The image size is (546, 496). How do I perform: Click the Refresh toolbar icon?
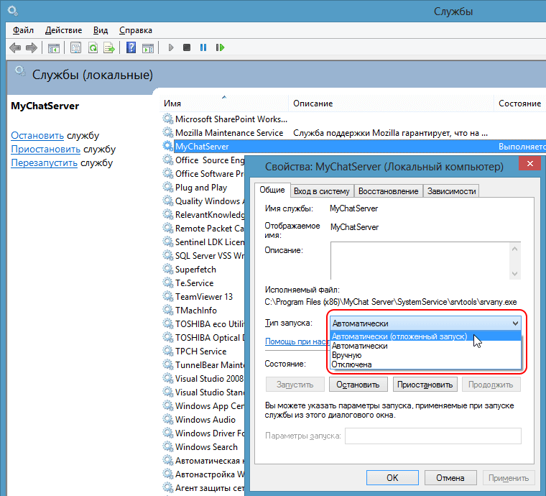(x=93, y=48)
